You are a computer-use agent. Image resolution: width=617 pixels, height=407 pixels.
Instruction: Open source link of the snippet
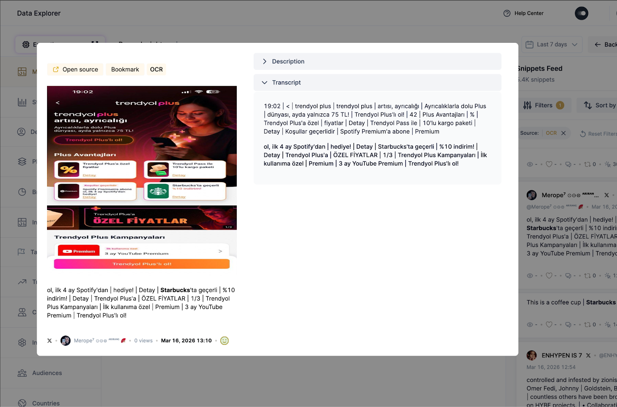pos(75,69)
